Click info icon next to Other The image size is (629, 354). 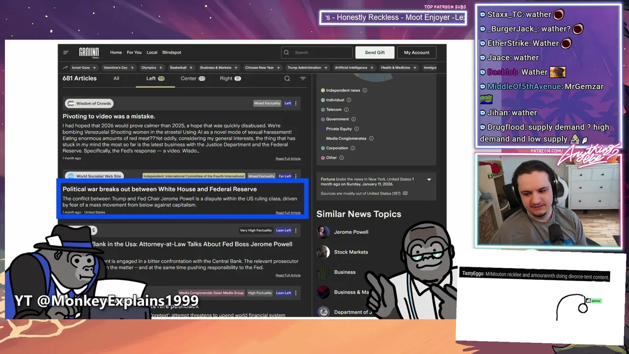pos(342,158)
